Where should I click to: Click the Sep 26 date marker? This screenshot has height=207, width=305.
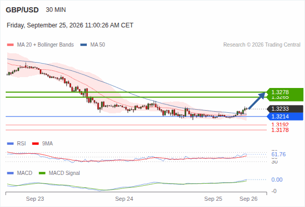(x=249, y=199)
